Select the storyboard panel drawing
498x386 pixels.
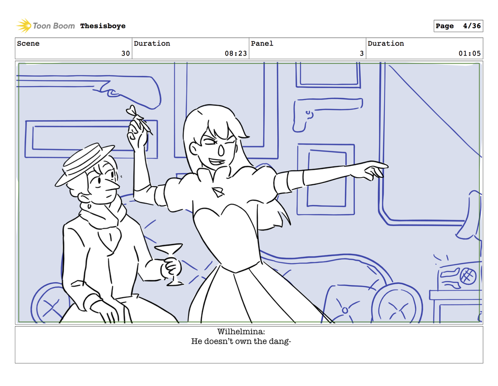click(x=249, y=193)
